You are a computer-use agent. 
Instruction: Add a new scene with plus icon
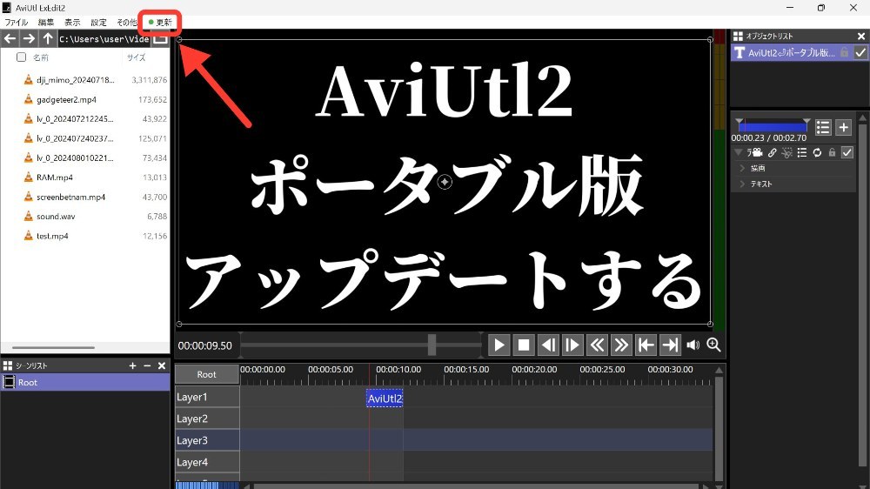[x=132, y=365]
